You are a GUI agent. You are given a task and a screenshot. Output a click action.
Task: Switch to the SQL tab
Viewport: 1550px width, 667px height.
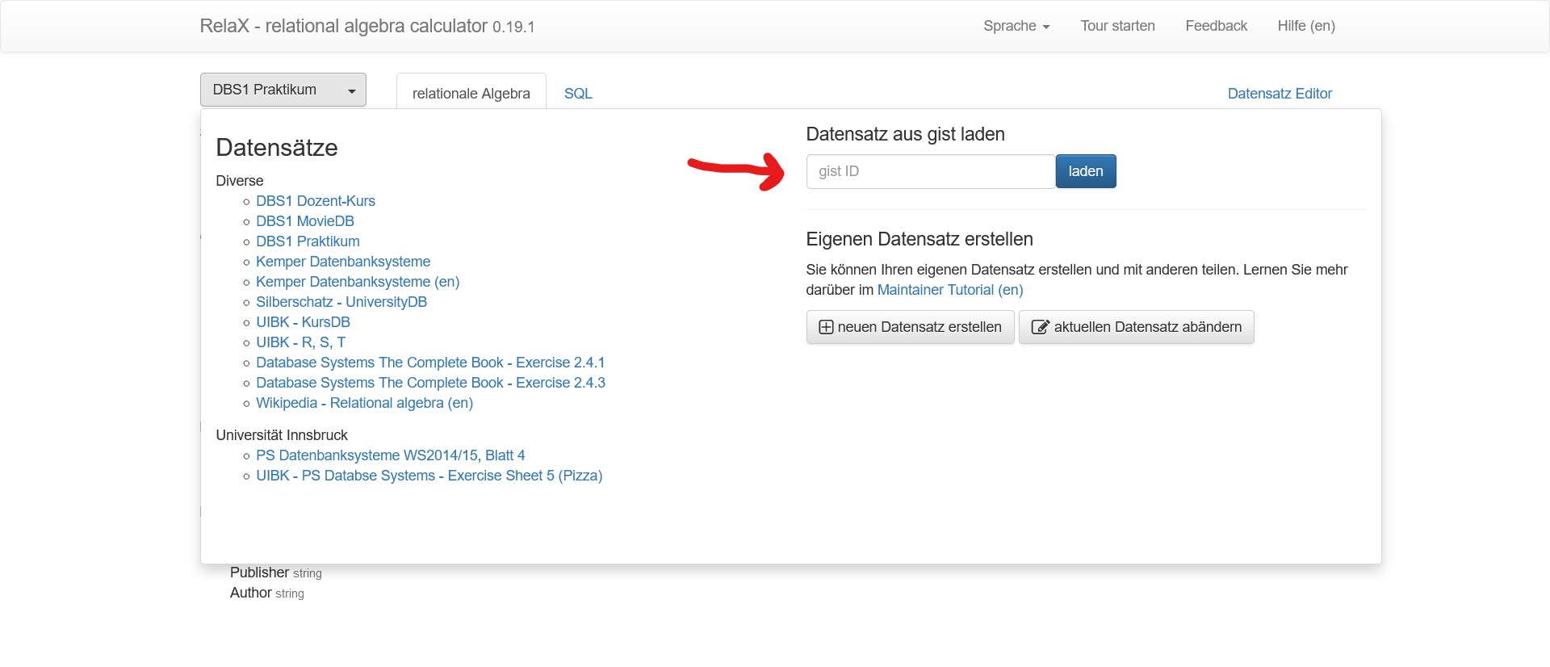tap(578, 94)
